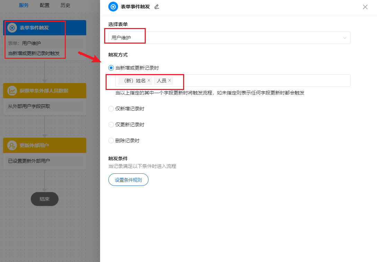The height and width of the screenshot is (262, 377).
Task: Select the 删除记录时 trigger option
Action: coord(111,140)
